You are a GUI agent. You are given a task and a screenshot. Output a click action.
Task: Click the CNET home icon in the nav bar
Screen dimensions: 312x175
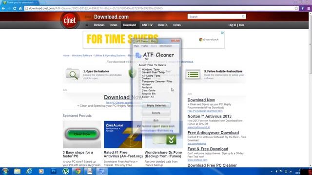pos(87,25)
